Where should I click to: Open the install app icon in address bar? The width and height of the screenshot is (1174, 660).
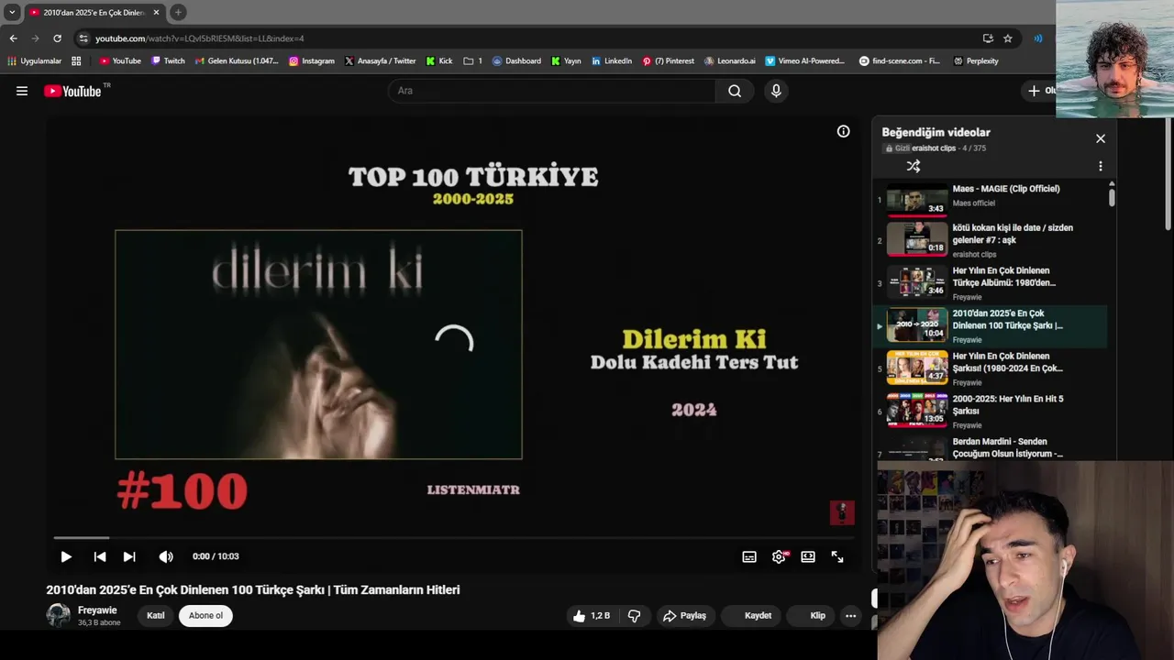click(x=988, y=38)
